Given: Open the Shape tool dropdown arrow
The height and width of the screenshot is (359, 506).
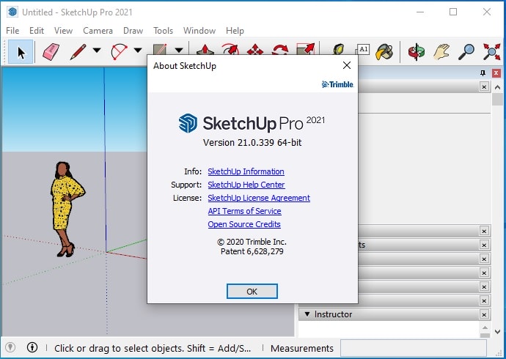Looking at the screenshot, I should (179, 51).
